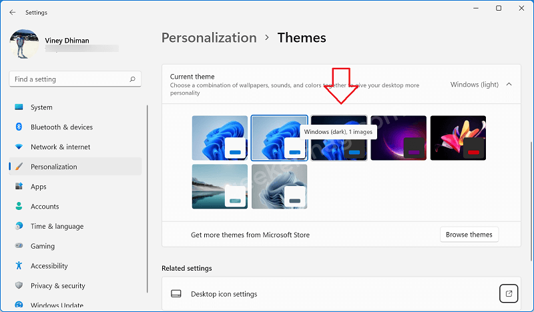Click the sidebar navigation scrollbar
This screenshot has height=312, width=534.
[147, 199]
